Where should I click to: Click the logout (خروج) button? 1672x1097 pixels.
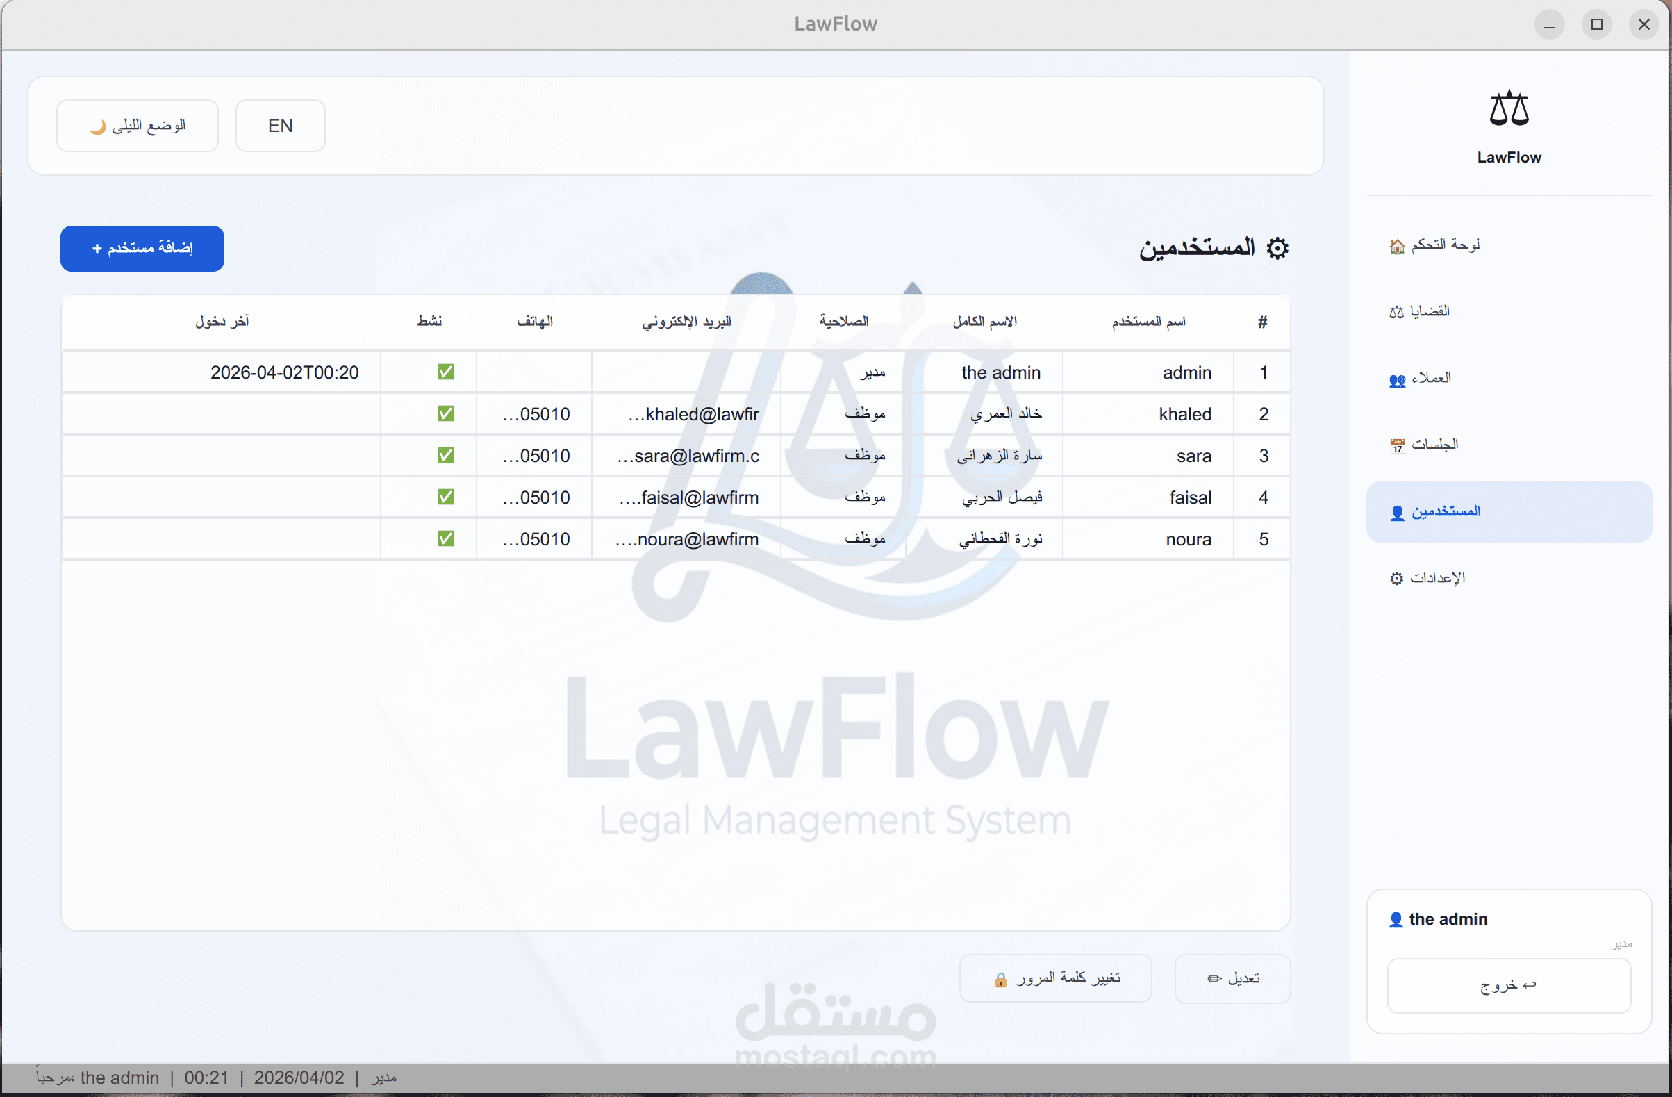click(x=1508, y=985)
